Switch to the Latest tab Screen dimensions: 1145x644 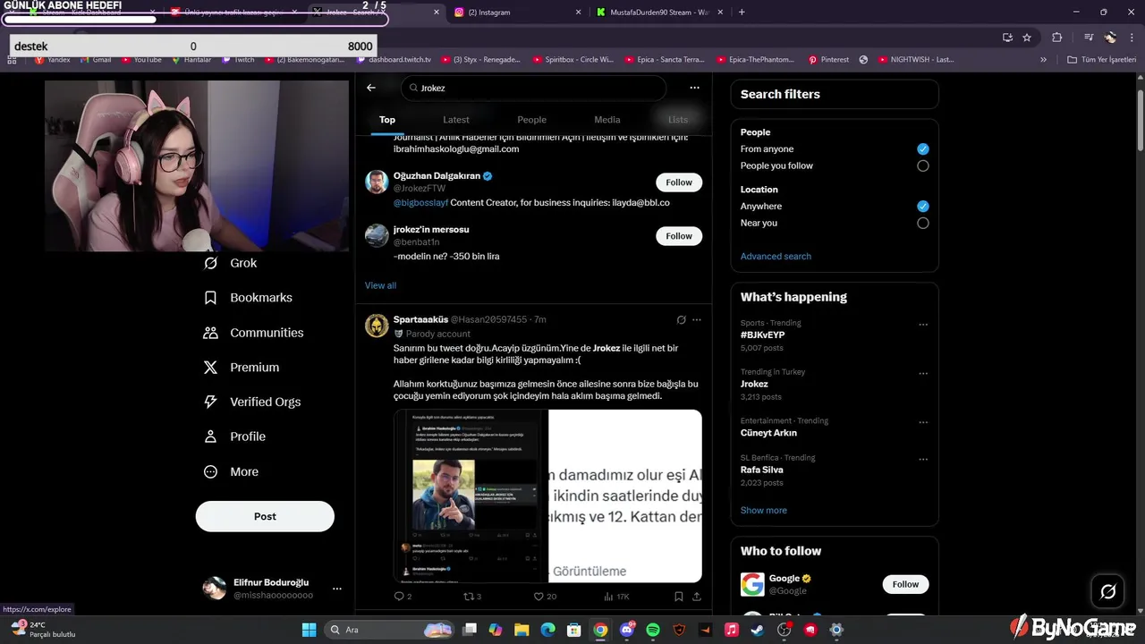pos(456,120)
